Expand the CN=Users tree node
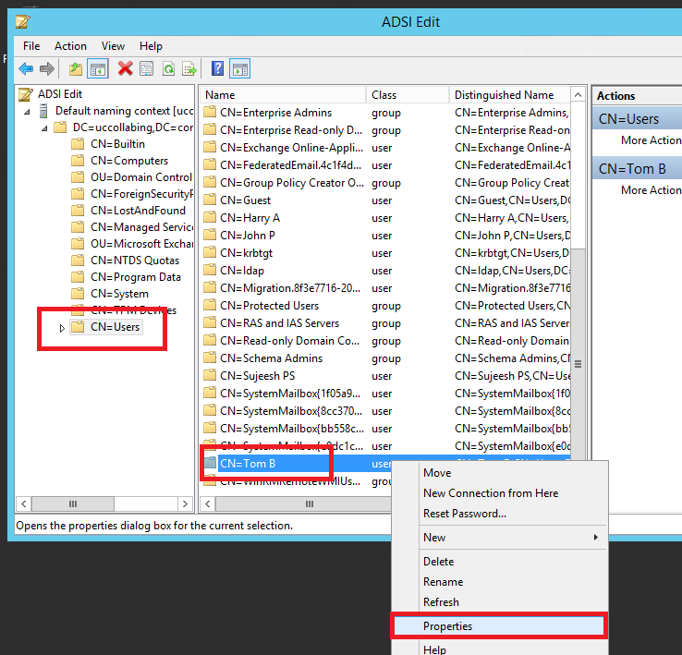Viewport: 682px width, 655px height. coord(62,328)
